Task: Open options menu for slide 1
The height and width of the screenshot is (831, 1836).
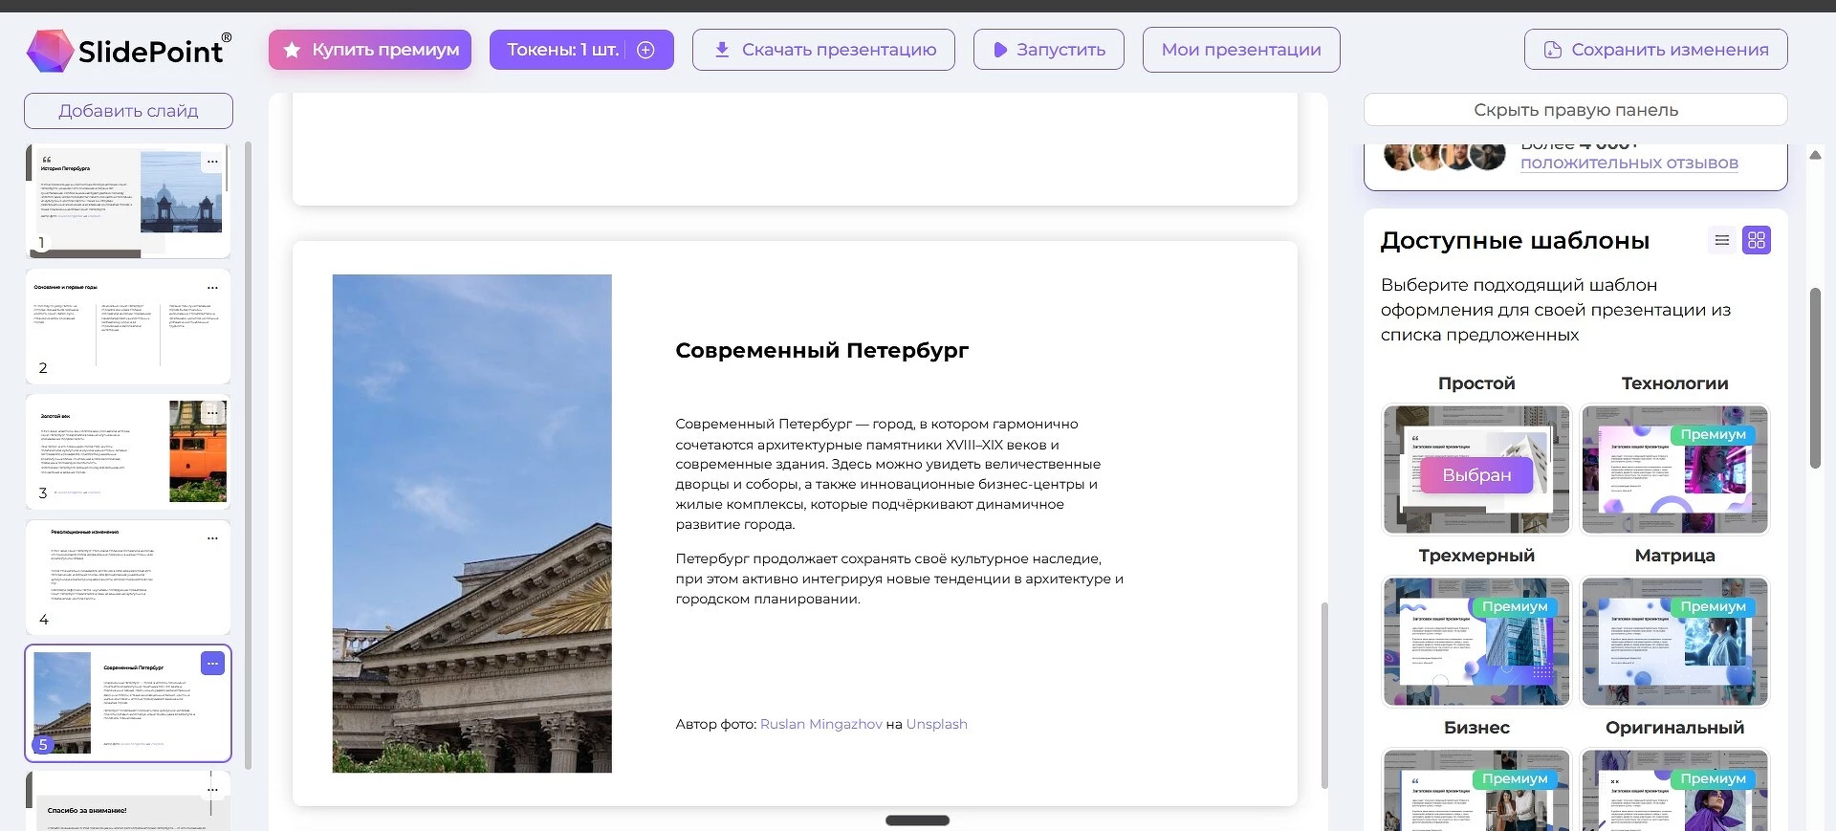Action: (x=212, y=162)
